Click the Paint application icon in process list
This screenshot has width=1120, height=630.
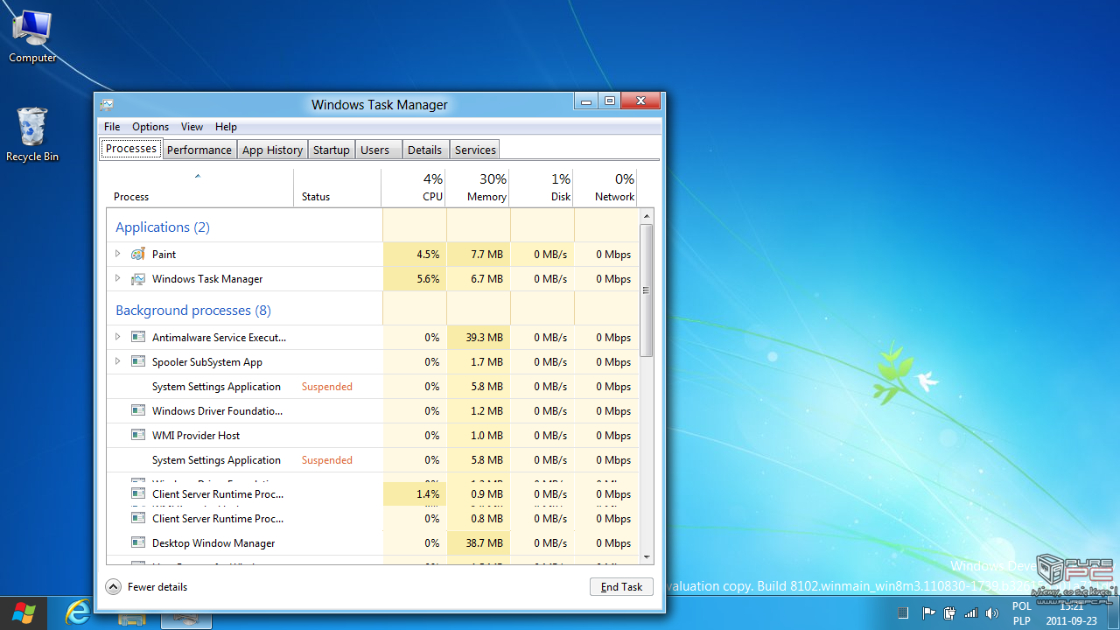click(x=138, y=255)
